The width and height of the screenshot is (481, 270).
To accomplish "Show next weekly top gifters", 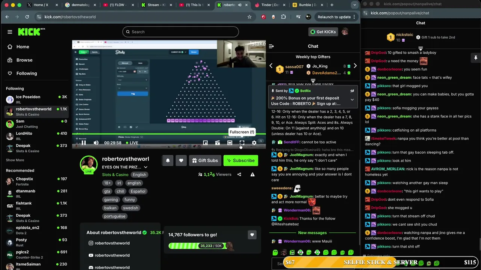I will coord(355,66).
